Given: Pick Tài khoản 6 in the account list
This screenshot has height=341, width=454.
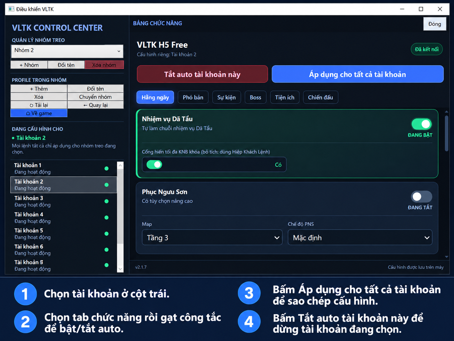Looking at the screenshot, I should (x=64, y=250).
